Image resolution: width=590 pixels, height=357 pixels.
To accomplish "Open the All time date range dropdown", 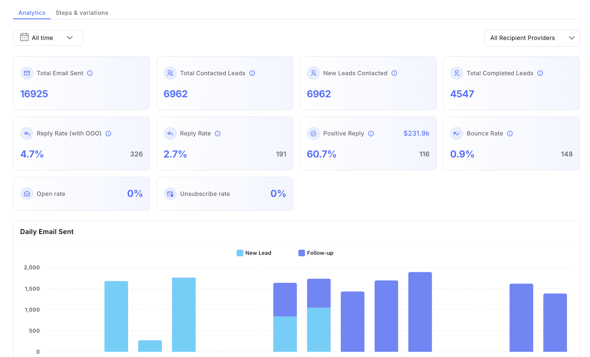I will coord(48,38).
